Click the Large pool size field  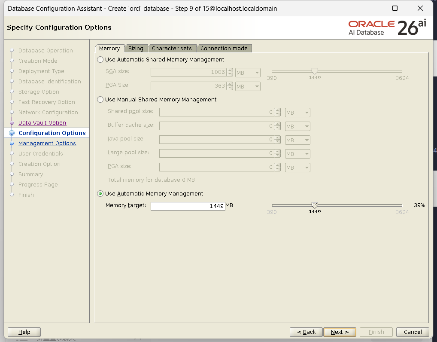point(217,153)
